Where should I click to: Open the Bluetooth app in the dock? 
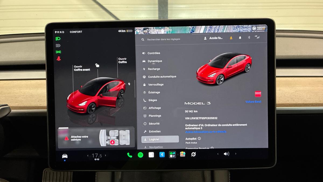click(162, 154)
